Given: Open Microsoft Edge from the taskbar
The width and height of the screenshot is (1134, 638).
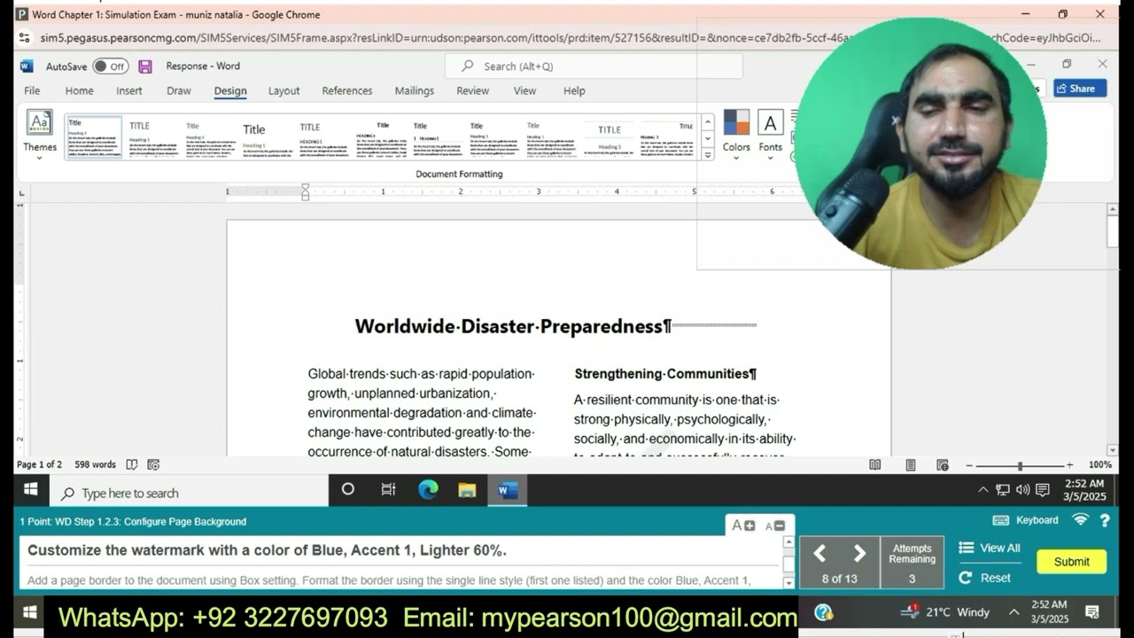Looking at the screenshot, I should (x=428, y=489).
